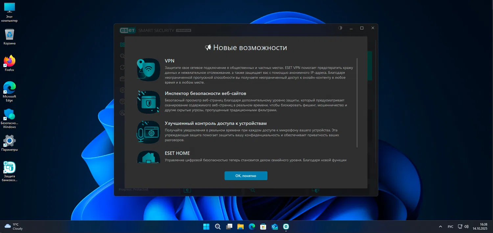The height and width of the screenshot is (233, 493).
Task: Click the 'ESET HOME' feature heading
Action: coord(177,153)
